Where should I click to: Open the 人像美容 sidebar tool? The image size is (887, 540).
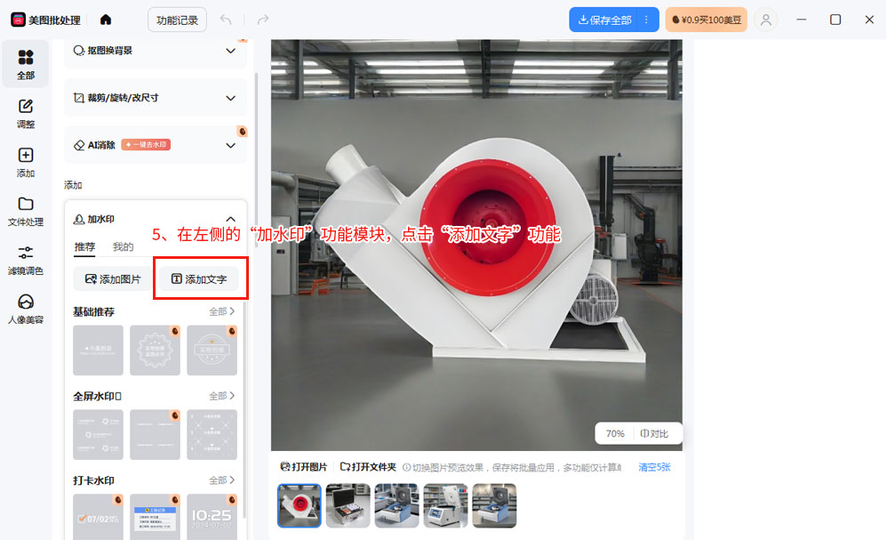tap(26, 309)
